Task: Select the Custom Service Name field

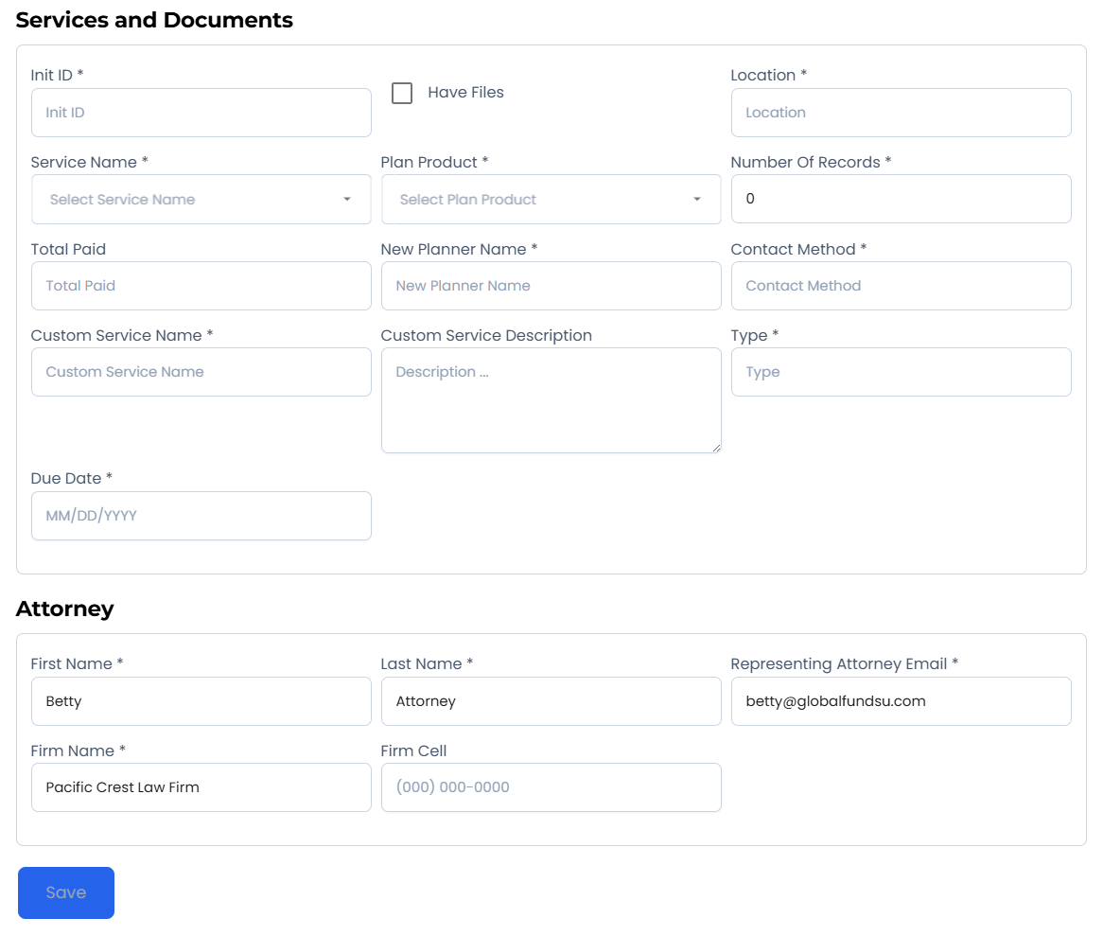Action: pyautogui.click(x=201, y=372)
